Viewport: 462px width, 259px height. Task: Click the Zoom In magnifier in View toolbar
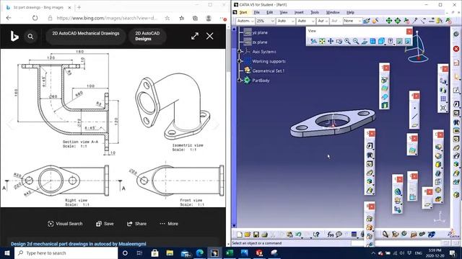pos(348,42)
